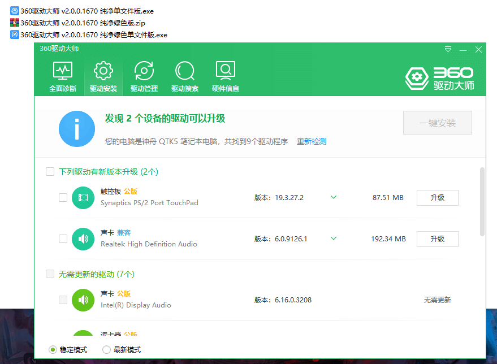This screenshot has height=364, width=497.
Task: Open the title bar dropdown menu icon
Action: click(x=448, y=49)
